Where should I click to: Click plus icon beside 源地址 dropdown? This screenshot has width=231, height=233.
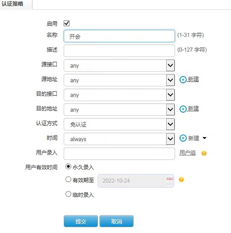(183, 79)
